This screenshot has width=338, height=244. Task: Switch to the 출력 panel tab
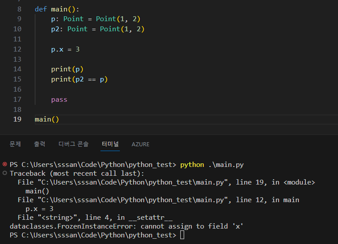pyautogui.click(x=40, y=144)
